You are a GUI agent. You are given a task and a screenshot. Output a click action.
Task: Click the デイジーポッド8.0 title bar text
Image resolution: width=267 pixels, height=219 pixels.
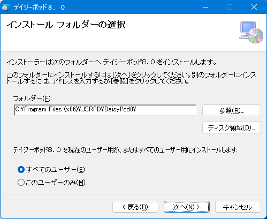39,7
